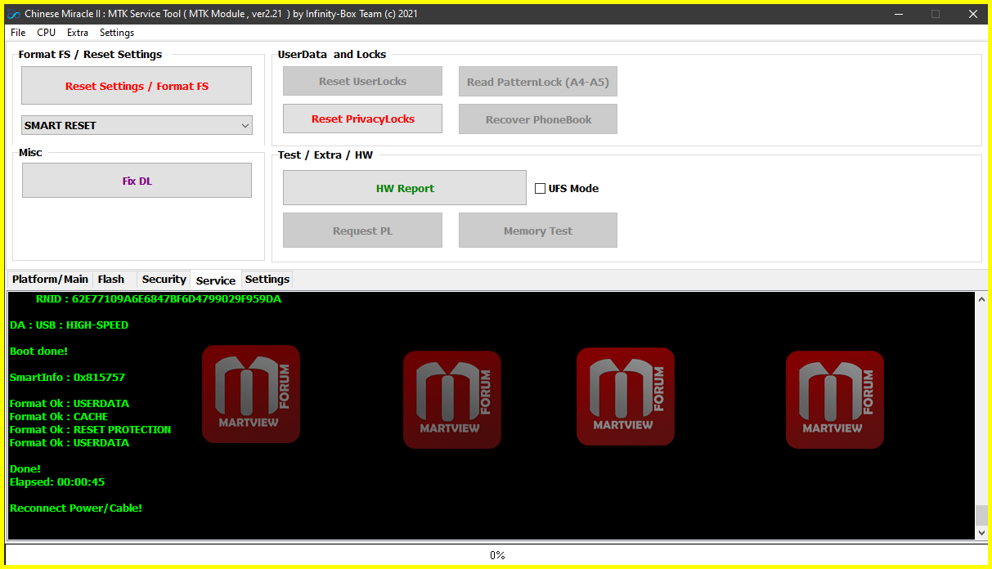The width and height of the screenshot is (992, 569).
Task: Switch to the Security tab
Action: click(x=164, y=280)
